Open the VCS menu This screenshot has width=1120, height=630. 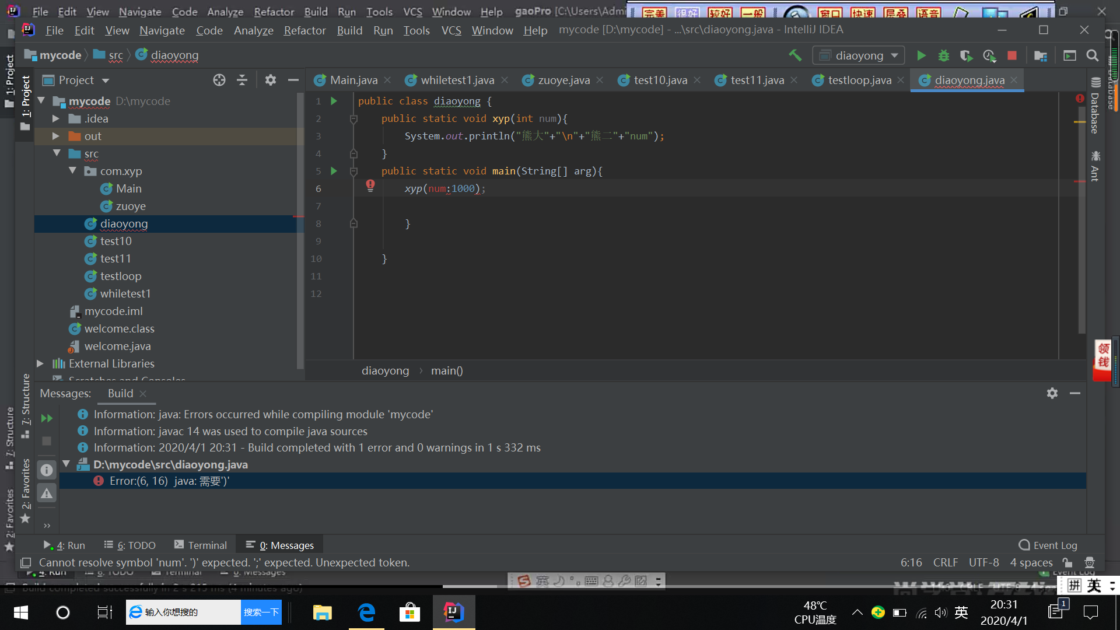click(x=451, y=30)
